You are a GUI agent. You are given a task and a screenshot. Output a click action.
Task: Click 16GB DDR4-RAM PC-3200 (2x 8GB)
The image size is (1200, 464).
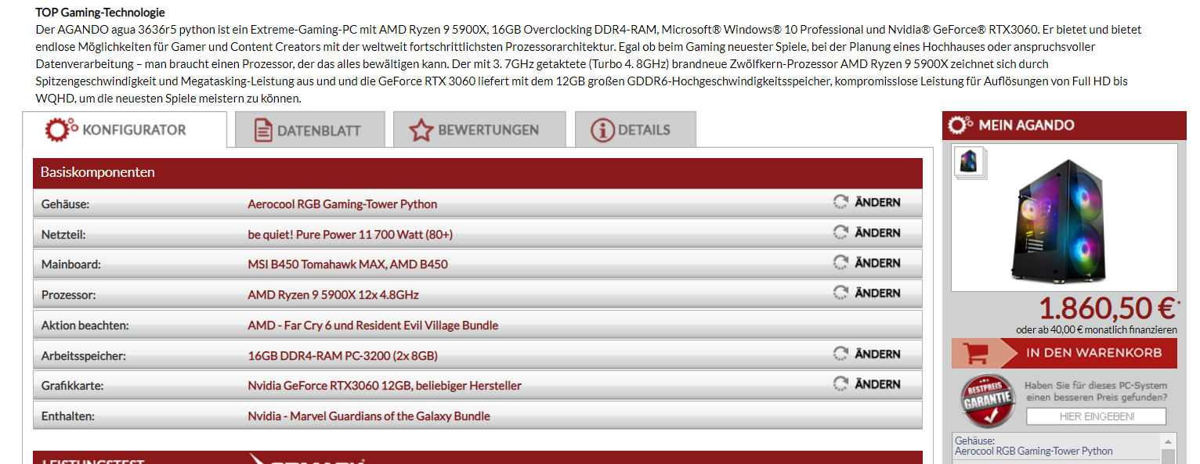point(342,356)
